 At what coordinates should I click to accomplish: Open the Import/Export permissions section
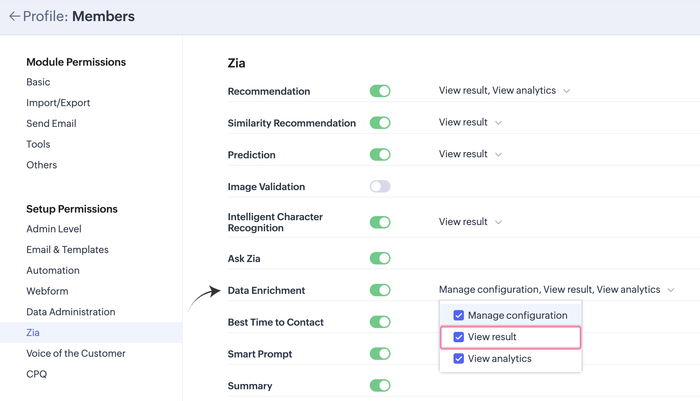(x=58, y=103)
